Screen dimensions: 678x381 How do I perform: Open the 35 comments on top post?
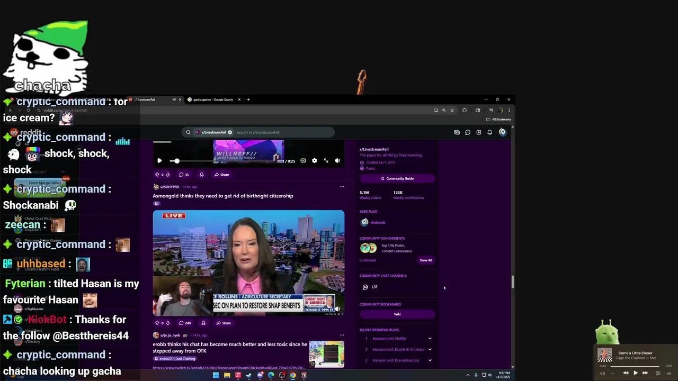tap(184, 175)
